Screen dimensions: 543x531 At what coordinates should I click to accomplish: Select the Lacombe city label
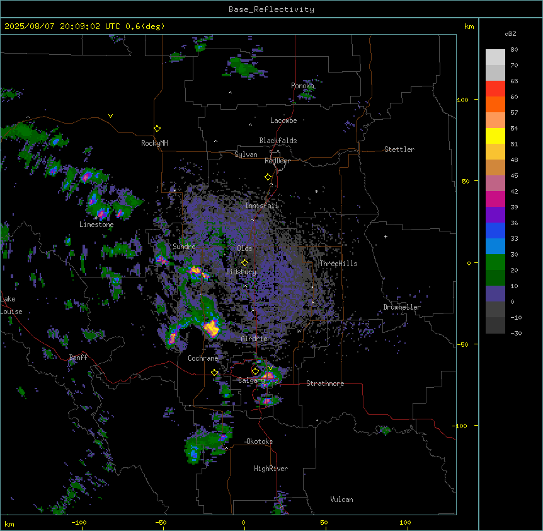pos(283,120)
